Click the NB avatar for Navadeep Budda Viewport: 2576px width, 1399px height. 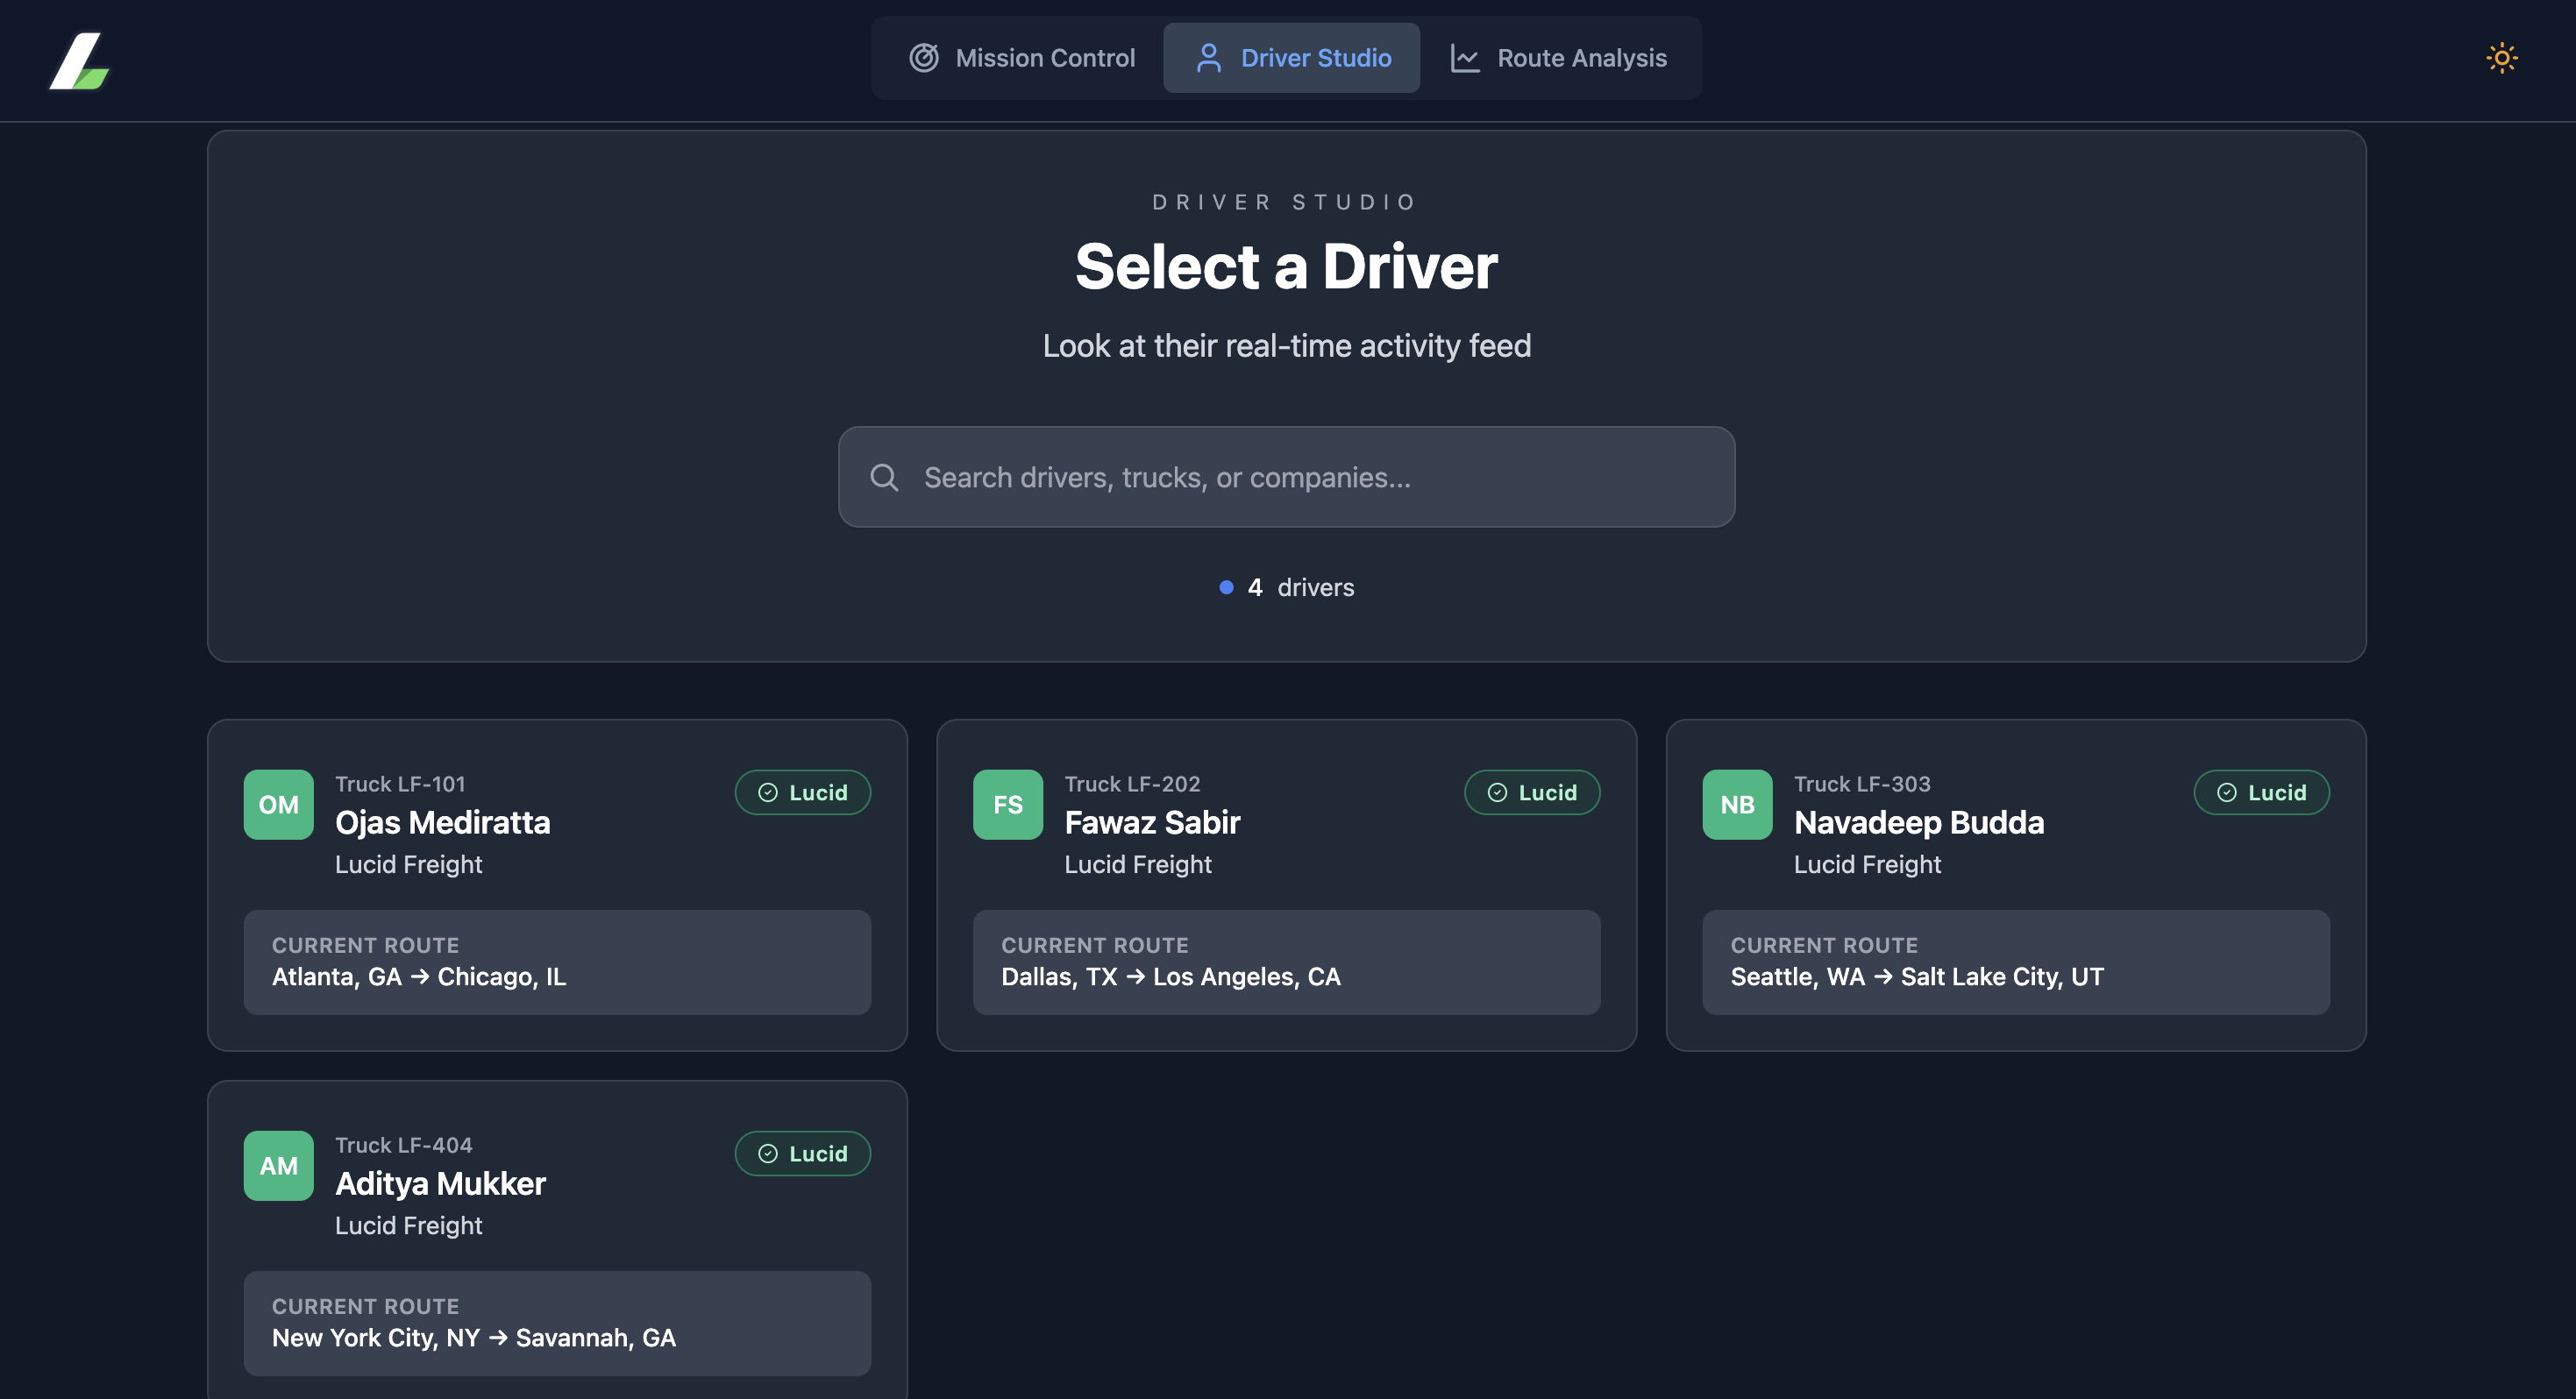tap(1737, 804)
